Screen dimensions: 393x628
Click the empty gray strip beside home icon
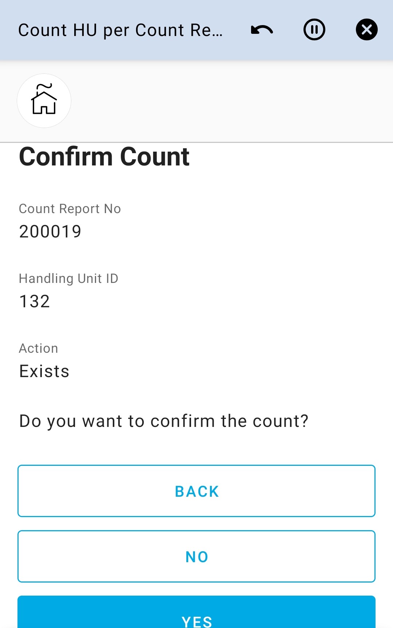tap(233, 101)
